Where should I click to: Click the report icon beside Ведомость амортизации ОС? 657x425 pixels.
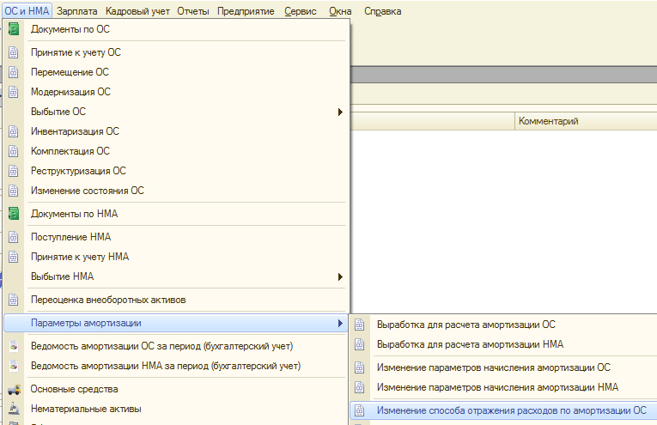(14, 346)
